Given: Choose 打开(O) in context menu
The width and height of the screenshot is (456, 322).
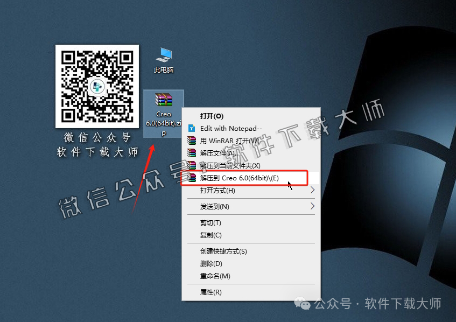Looking at the screenshot, I should pos(251,116).
